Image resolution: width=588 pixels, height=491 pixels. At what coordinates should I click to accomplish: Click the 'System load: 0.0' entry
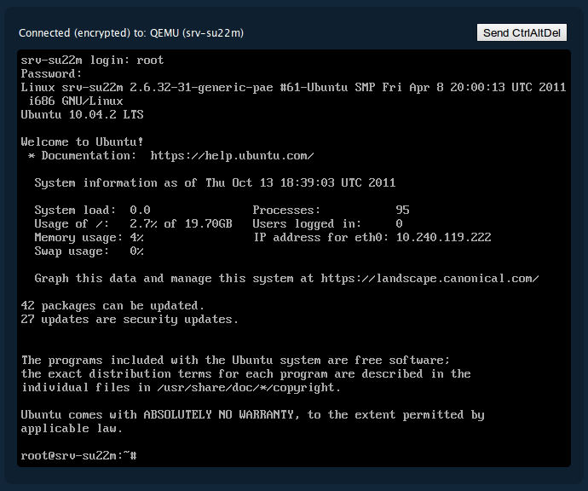tap(92, 210)
